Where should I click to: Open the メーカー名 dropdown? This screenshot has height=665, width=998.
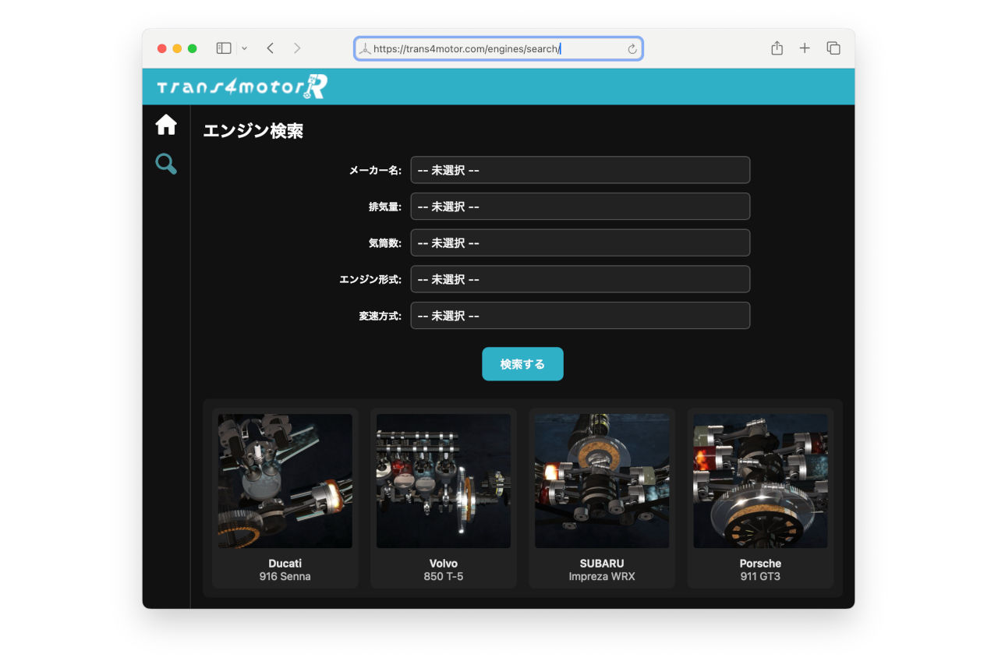(x=580, y=169)
